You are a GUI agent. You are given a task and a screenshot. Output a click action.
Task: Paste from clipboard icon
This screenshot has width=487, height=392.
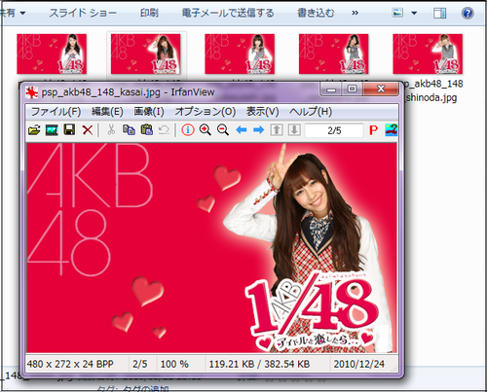[x=147, y=130]
